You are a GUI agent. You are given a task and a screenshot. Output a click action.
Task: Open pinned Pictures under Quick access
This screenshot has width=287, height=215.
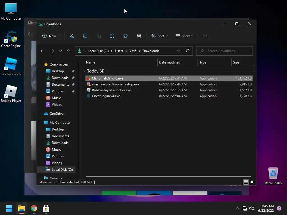(x=58, y=91)
